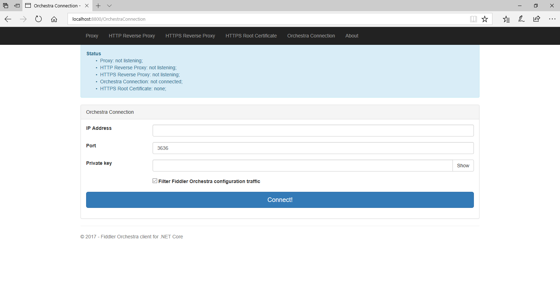This screenshot has height=301, width=560.
Task: Open the browser Settings and more menu
Action: 552,19
